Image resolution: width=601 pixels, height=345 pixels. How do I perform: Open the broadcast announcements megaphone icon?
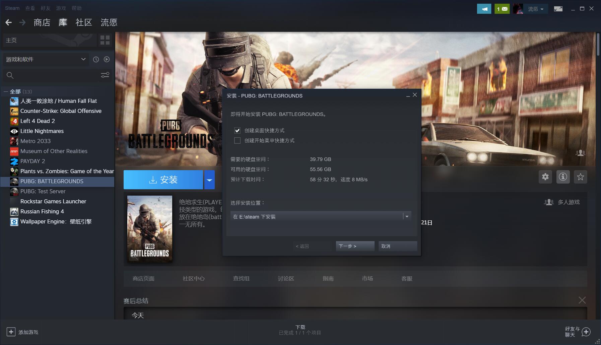[x=484, y=9]
